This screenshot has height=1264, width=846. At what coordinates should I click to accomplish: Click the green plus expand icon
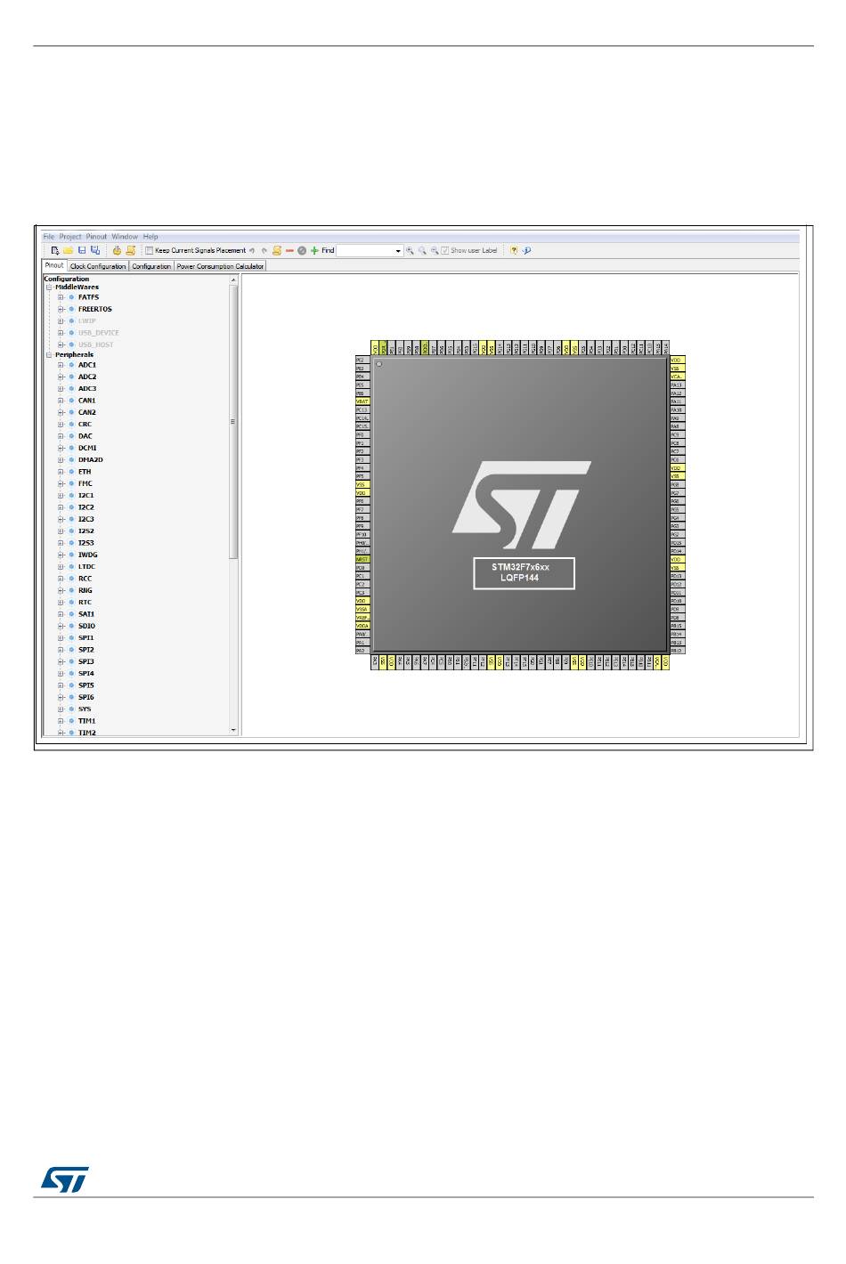[314, 250]
